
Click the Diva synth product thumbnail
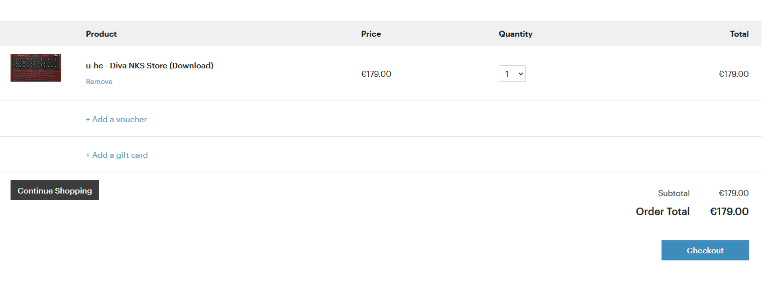(36, 68)
